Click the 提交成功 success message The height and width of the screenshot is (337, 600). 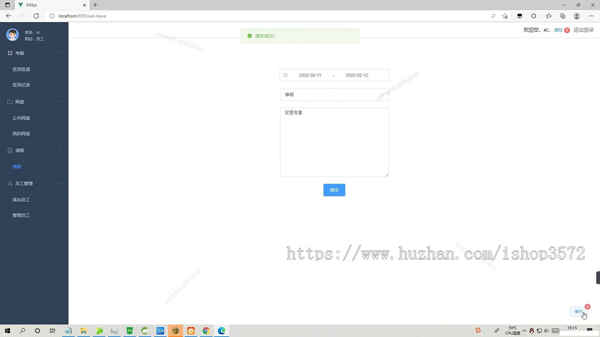click(299, 36)
